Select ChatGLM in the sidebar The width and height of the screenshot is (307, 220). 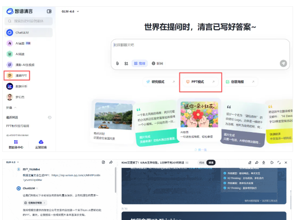pyautogui.click(x=22, y=32)
